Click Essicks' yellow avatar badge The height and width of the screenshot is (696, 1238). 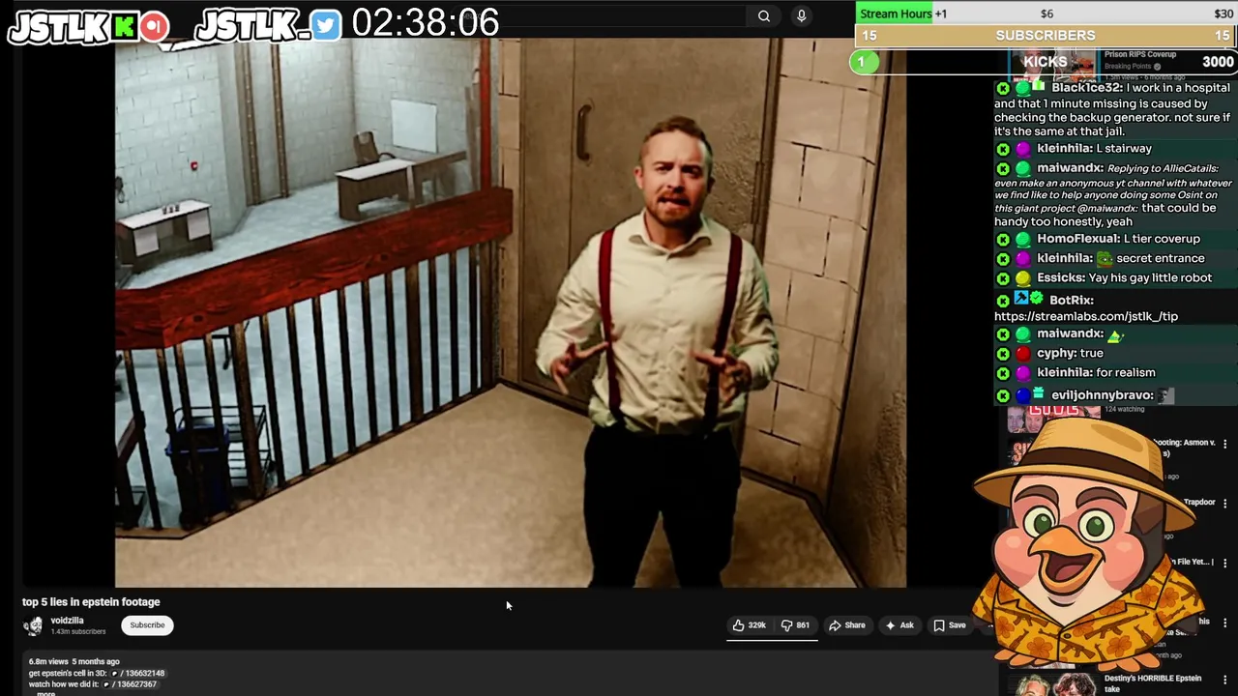(1023, 278)
